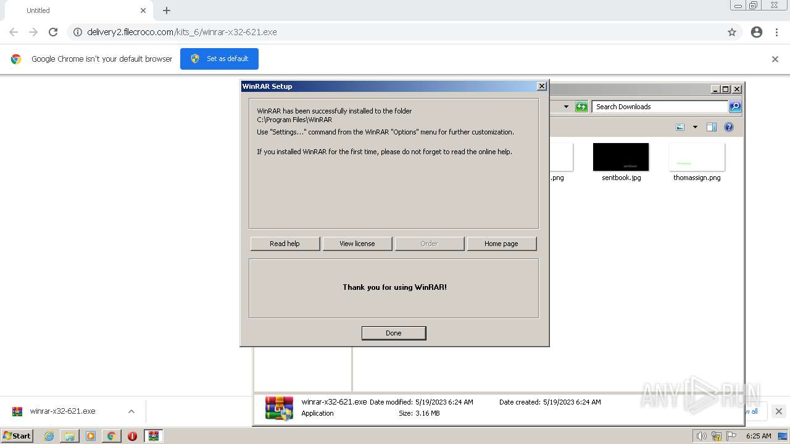
Task: Toggle the Explorer preview pane icon
Action: pyautogui.click(x=711, y=127)
